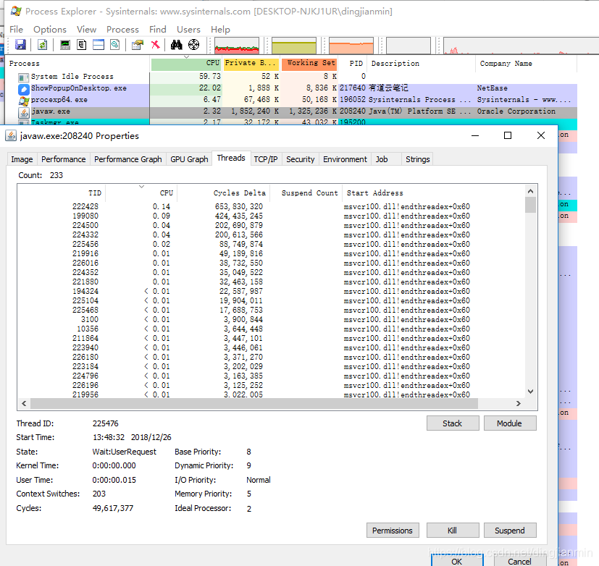Switch to the TCP/IP tab
Viewport: 599px width, 566px height.
pos(265,159)
